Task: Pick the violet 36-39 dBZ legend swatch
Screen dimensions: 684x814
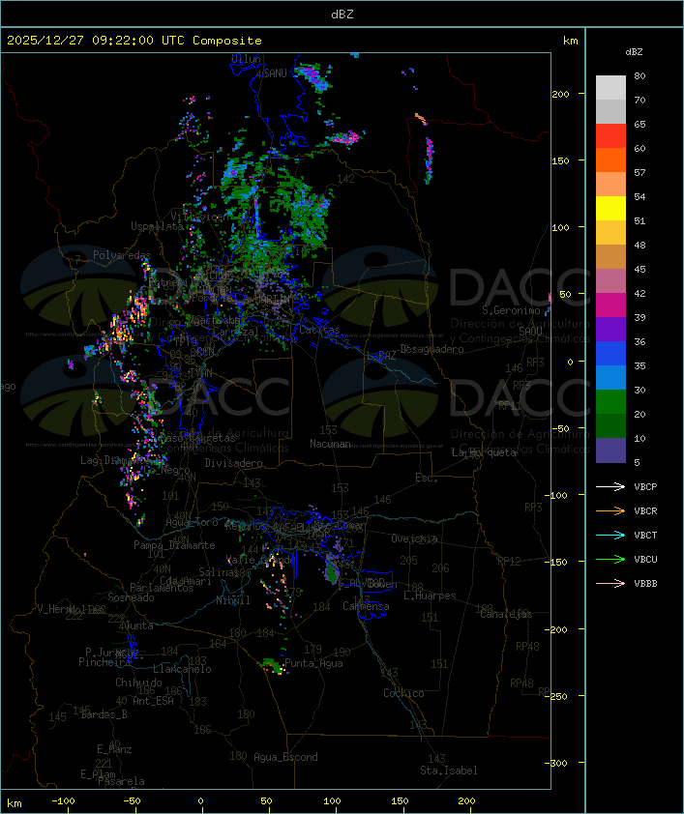Action: tap(610, 329)
